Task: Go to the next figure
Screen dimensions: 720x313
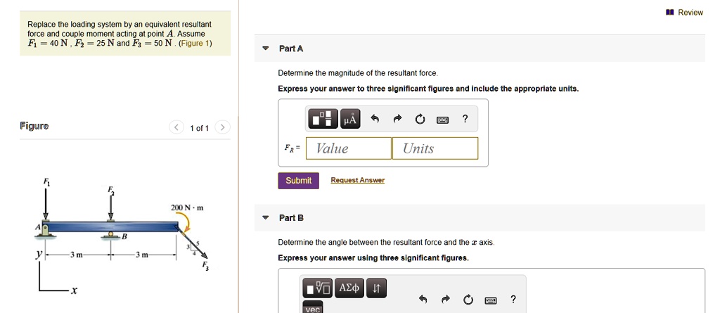Action: [222, 127]
